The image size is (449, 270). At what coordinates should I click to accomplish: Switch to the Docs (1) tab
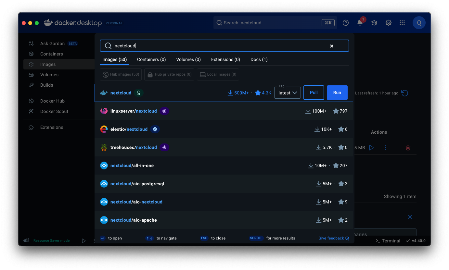[259, 59]
